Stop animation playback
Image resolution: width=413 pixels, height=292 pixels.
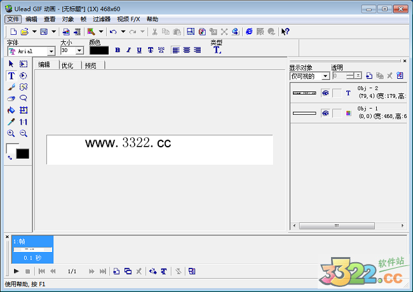27,271
